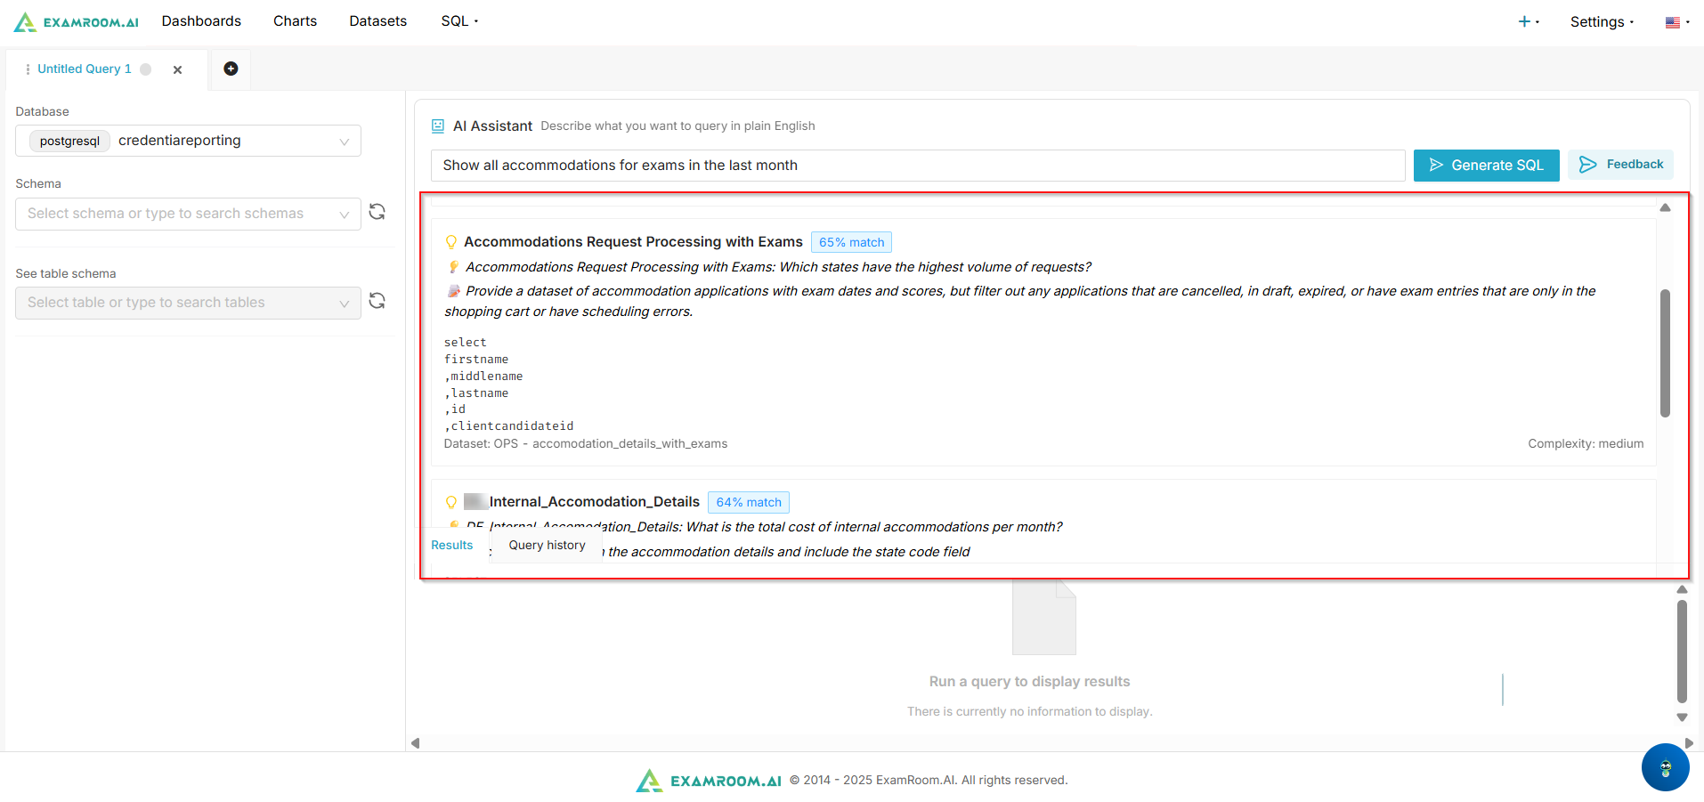Close the Untitled Query 1 tab
1704x802 pixels.
(x=177, y=69)
